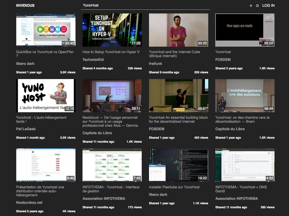Open the 4:52 DNS Gandi thumbnail
Screen dimensions: 289x216
tap(245, 165)
